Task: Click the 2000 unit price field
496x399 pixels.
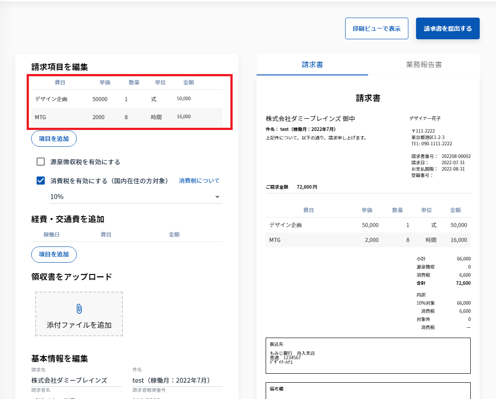Action: click(98, 117)
